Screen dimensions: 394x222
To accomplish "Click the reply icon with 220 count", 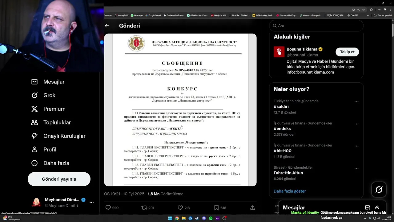I will coord(108,208).
